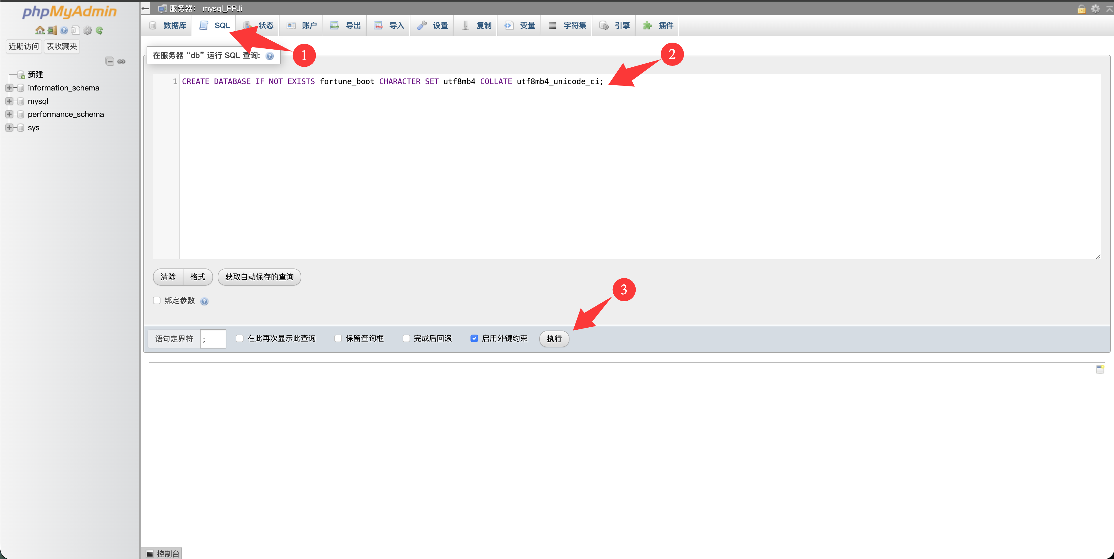Viewport: 1114px width, 559px height.
Task: Expand the information_schema database node
Action: 9,88
